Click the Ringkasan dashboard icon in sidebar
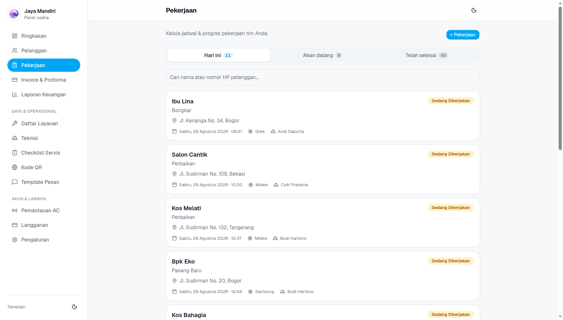 tap(15, 36)
